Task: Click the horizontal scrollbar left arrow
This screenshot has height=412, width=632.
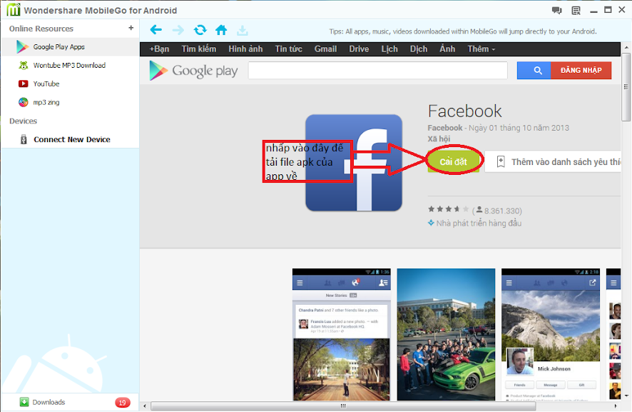Action: click(145, 406)
